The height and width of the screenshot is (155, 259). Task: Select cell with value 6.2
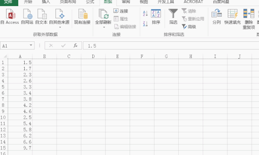[x=20, y=136]
